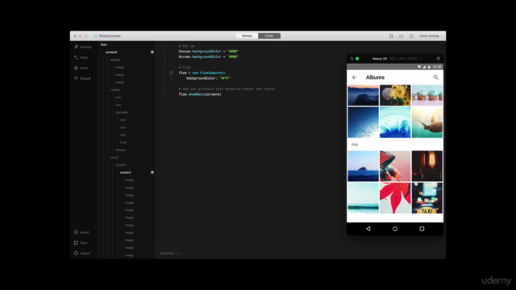
Task: Tap the Android home navigation button
Action: [395, 229]
